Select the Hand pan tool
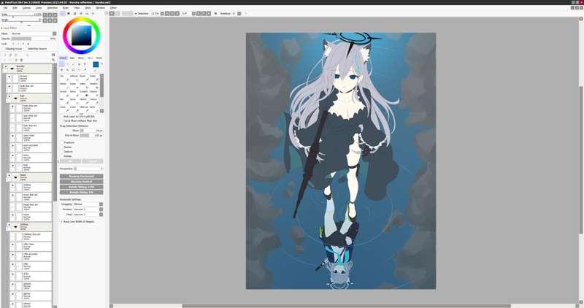 pyautogui.click(x=79, y=69)
